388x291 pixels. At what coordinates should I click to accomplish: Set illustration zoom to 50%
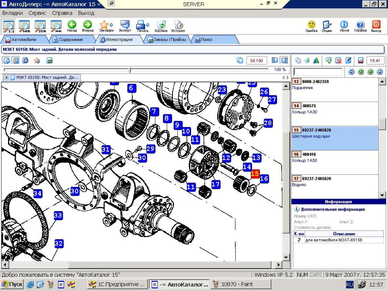click(x=25, y=26)
